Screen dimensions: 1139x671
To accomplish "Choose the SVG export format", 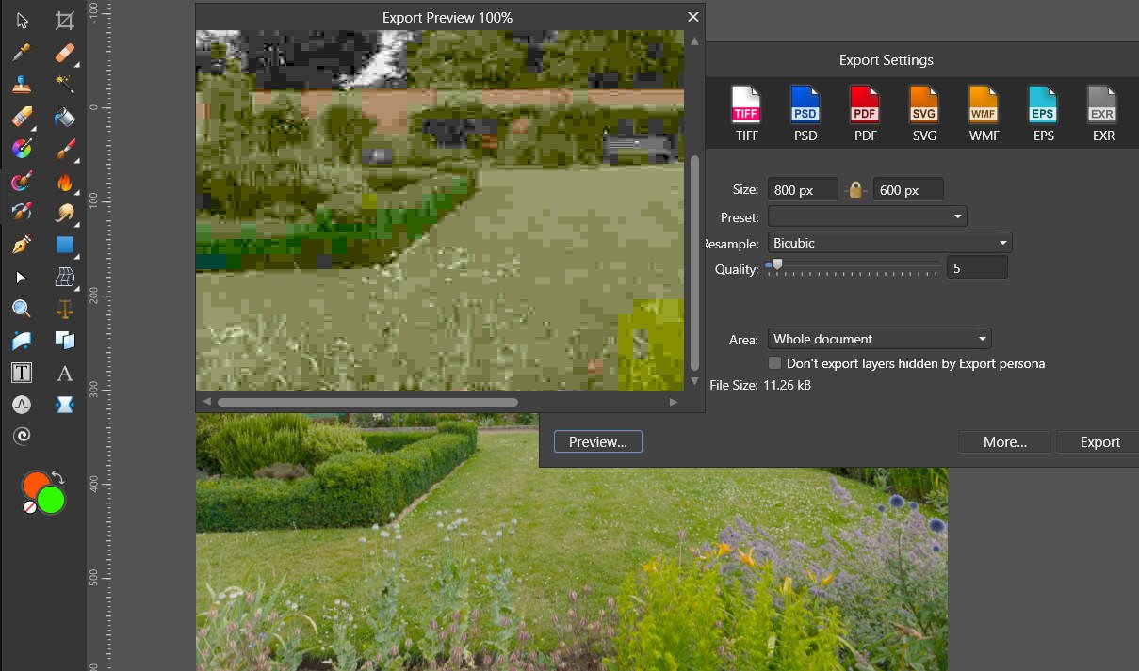I will click(x=924, y=113).
